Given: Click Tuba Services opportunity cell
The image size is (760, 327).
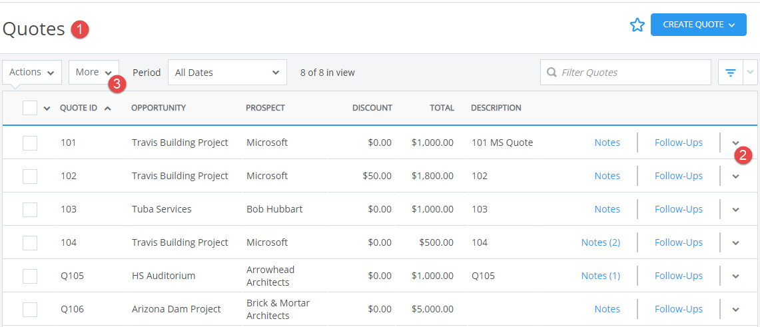Looking at the screenshot, I should pyautogui.click(x=161, y=209).
